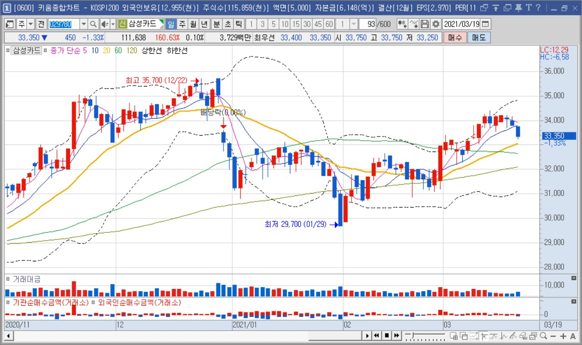Open the calendar date picker icon
Viewport: 582px width, 345px height.
pos(486,24)
